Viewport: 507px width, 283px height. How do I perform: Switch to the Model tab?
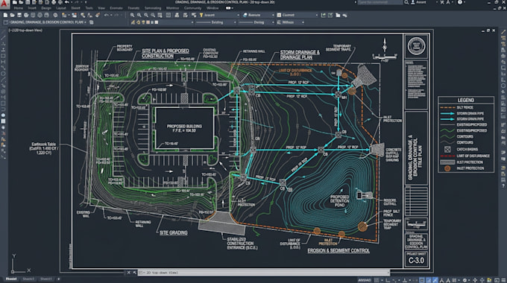(11, 279)
